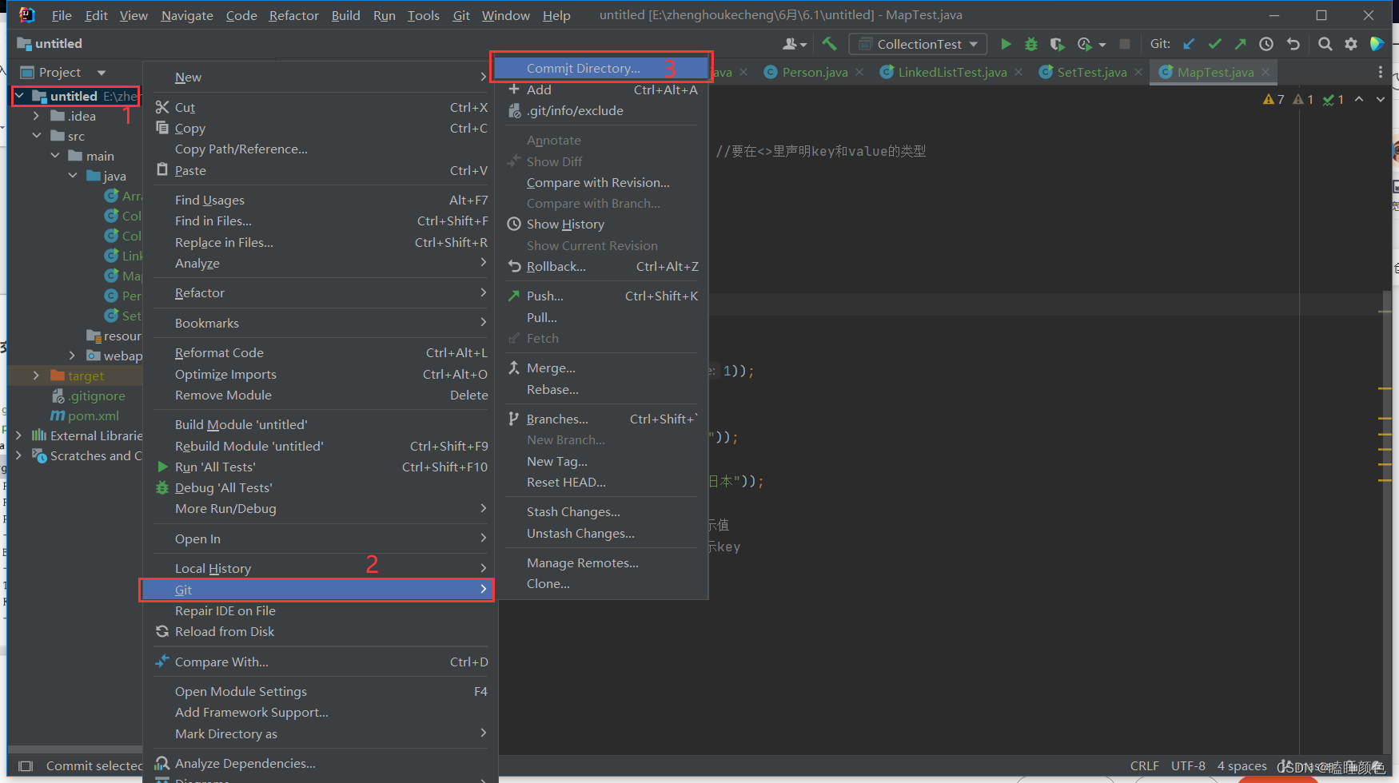
Task: Open the CollectionTest run configuration dropdown
Action: [918, 44]
